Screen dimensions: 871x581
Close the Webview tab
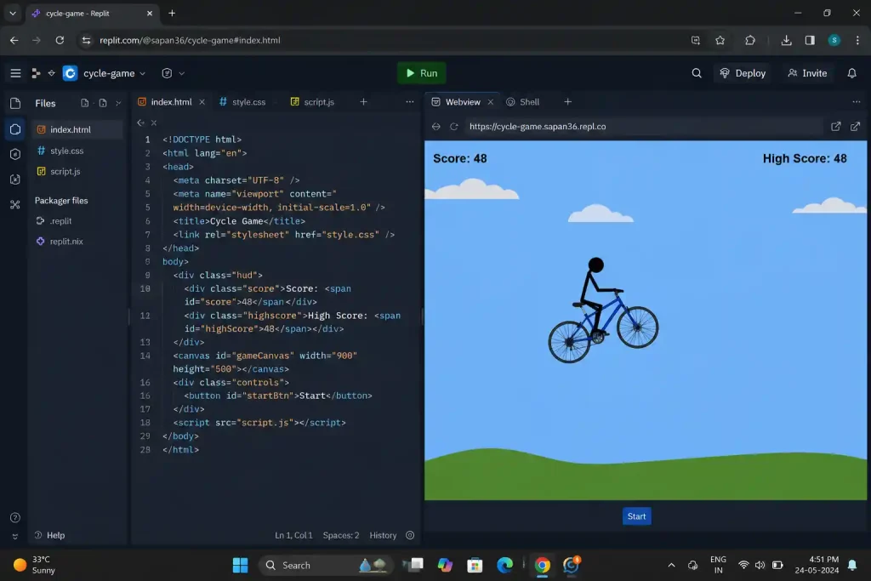pyautogui.click(x=491, y=102)
